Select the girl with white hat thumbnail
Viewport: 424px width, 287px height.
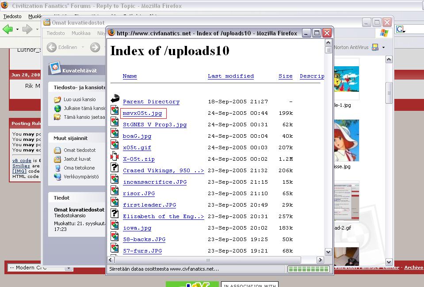pos(347,140)
